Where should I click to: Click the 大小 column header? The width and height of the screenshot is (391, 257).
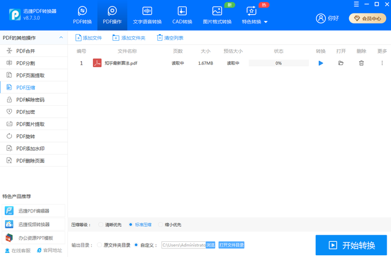(x=205, y=51)
